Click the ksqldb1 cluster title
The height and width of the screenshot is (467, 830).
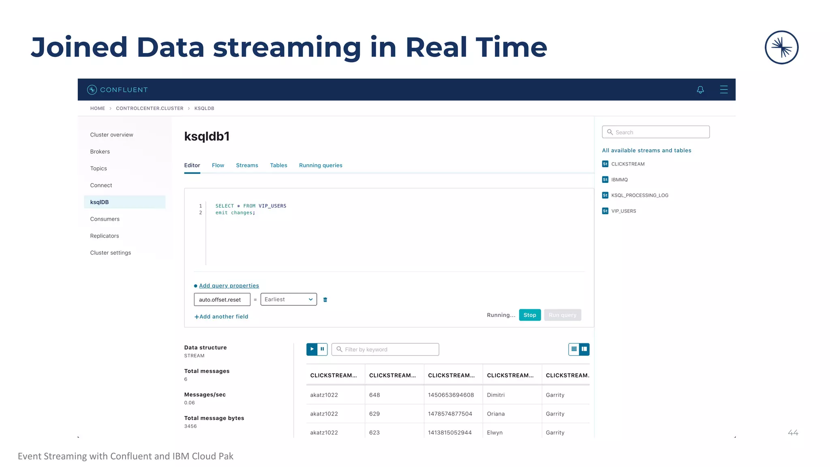tap(207, 136)
